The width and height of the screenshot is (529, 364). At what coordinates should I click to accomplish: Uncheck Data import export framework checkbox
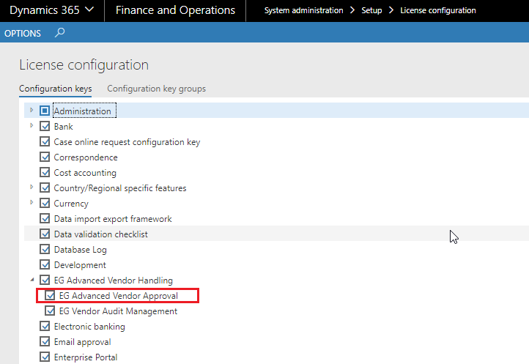[x=45, y=218]
